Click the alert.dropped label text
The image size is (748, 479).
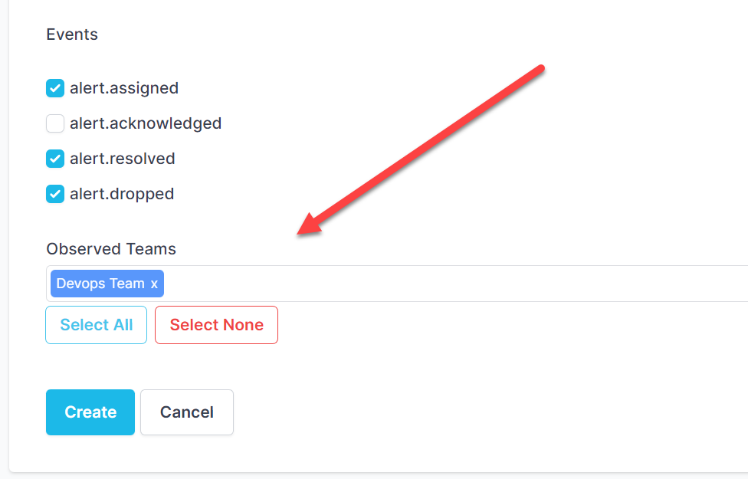pyautogui.click(x=122, y=194)
